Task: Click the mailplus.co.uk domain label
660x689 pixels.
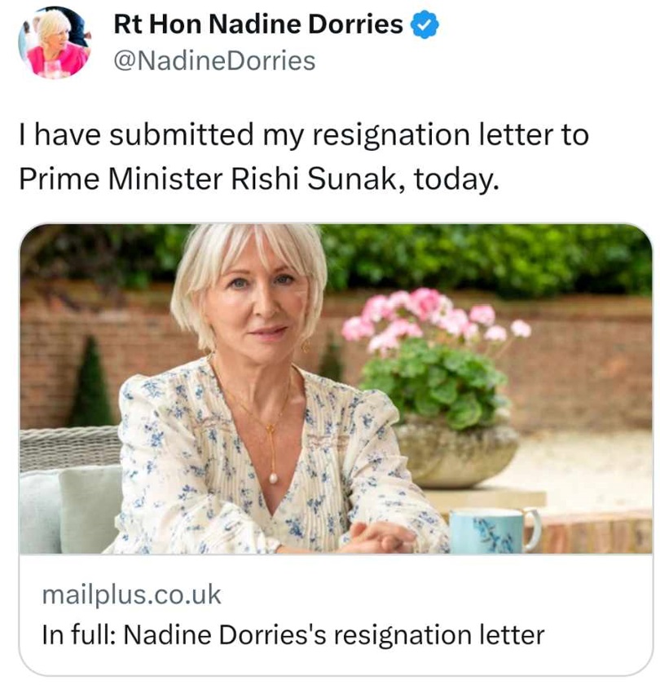Action: tap(131, 594)
